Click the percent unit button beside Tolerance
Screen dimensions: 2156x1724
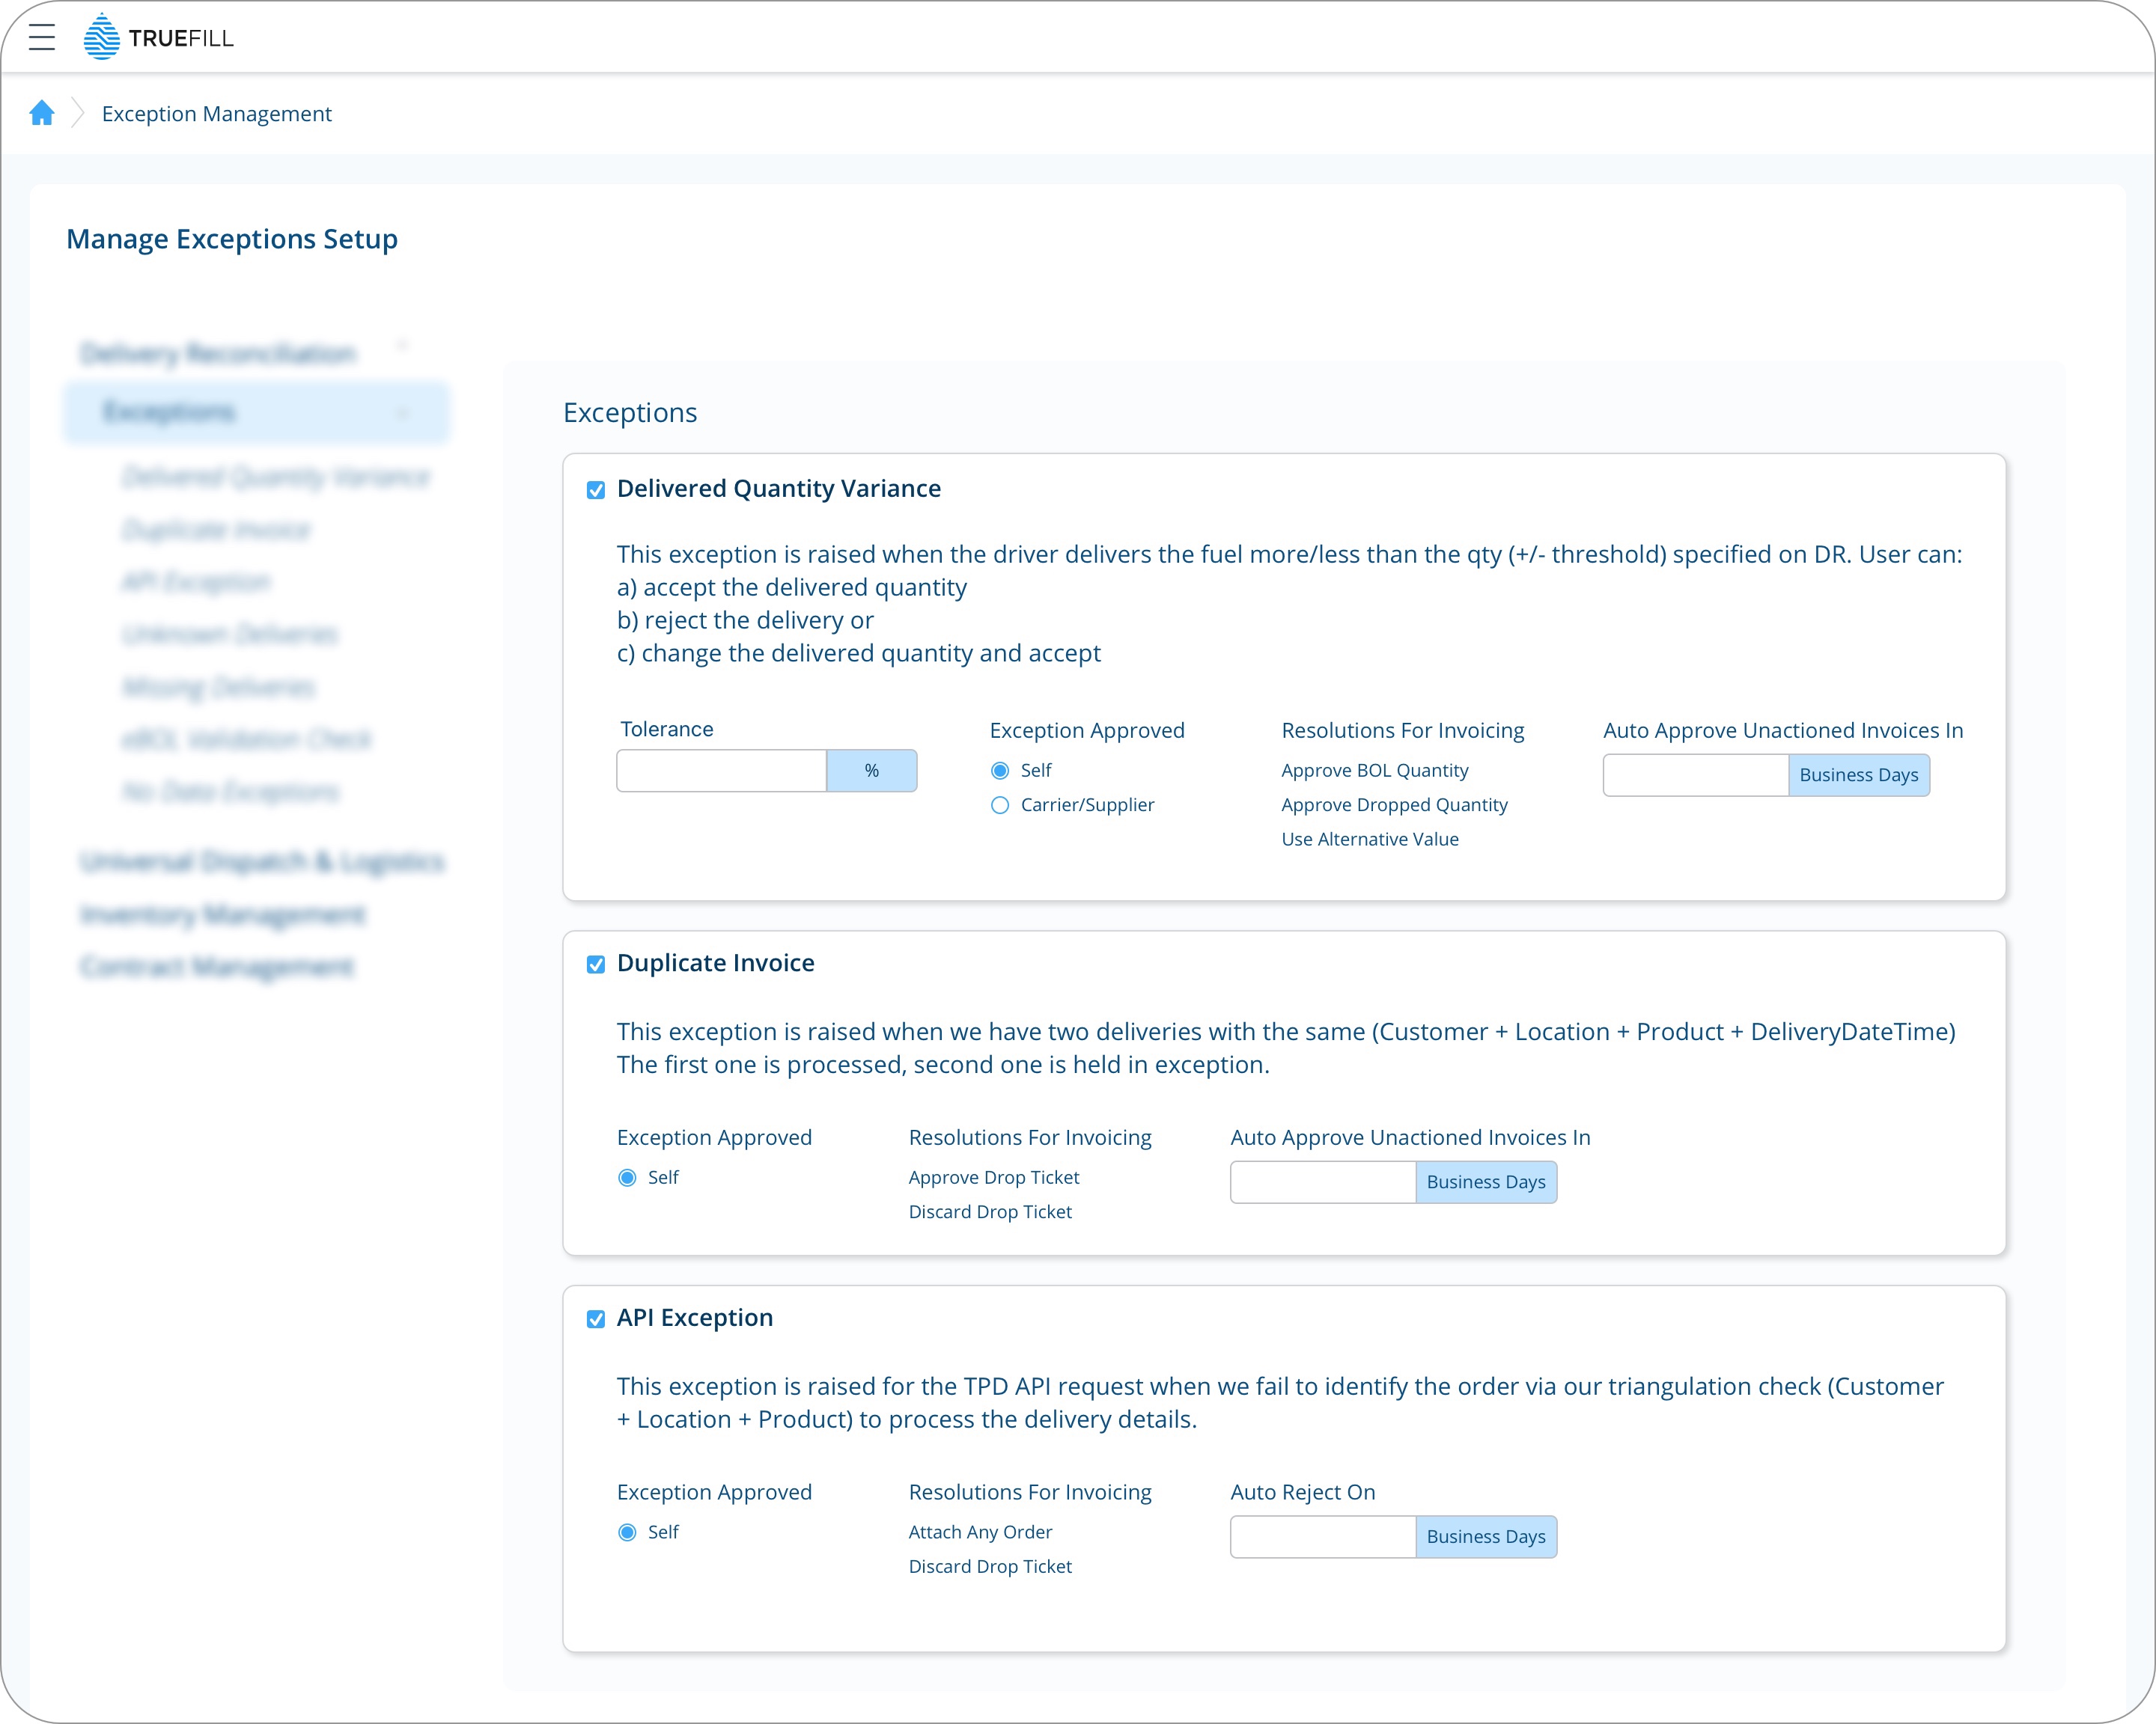click(x=871, y=771)
